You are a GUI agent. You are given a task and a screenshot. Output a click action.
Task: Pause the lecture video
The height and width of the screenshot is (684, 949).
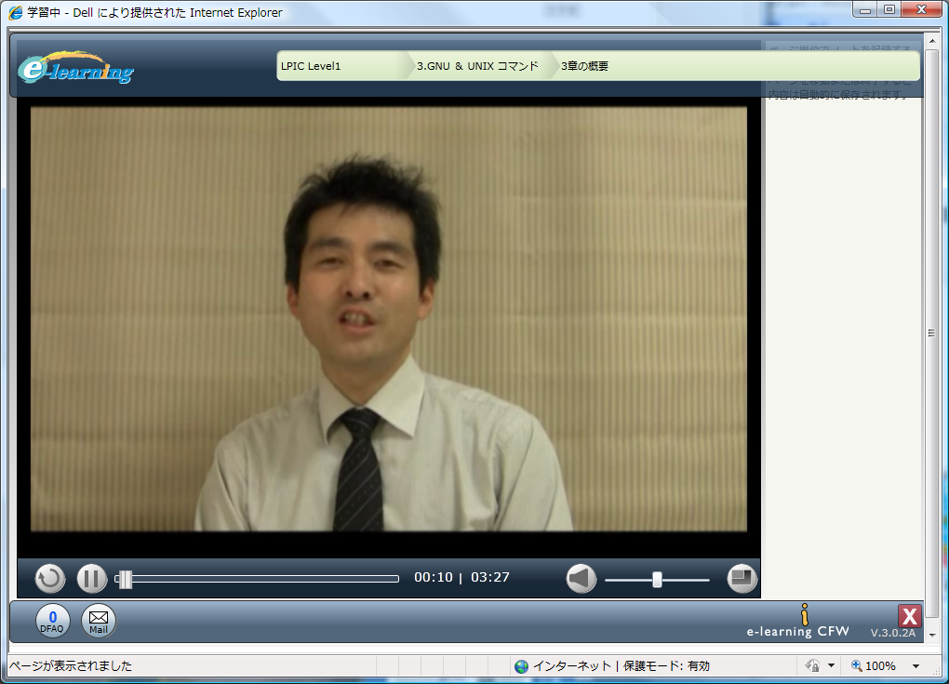coord(91,578)
